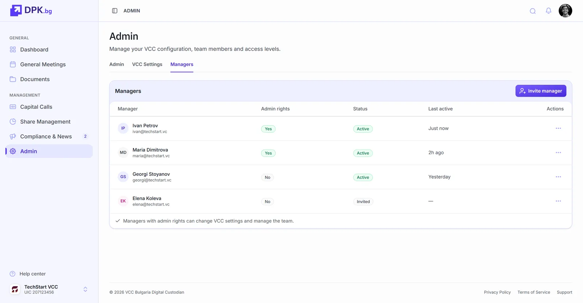Click the Share Management pie icon
The image size is (583, 303).
coord(13,122)
